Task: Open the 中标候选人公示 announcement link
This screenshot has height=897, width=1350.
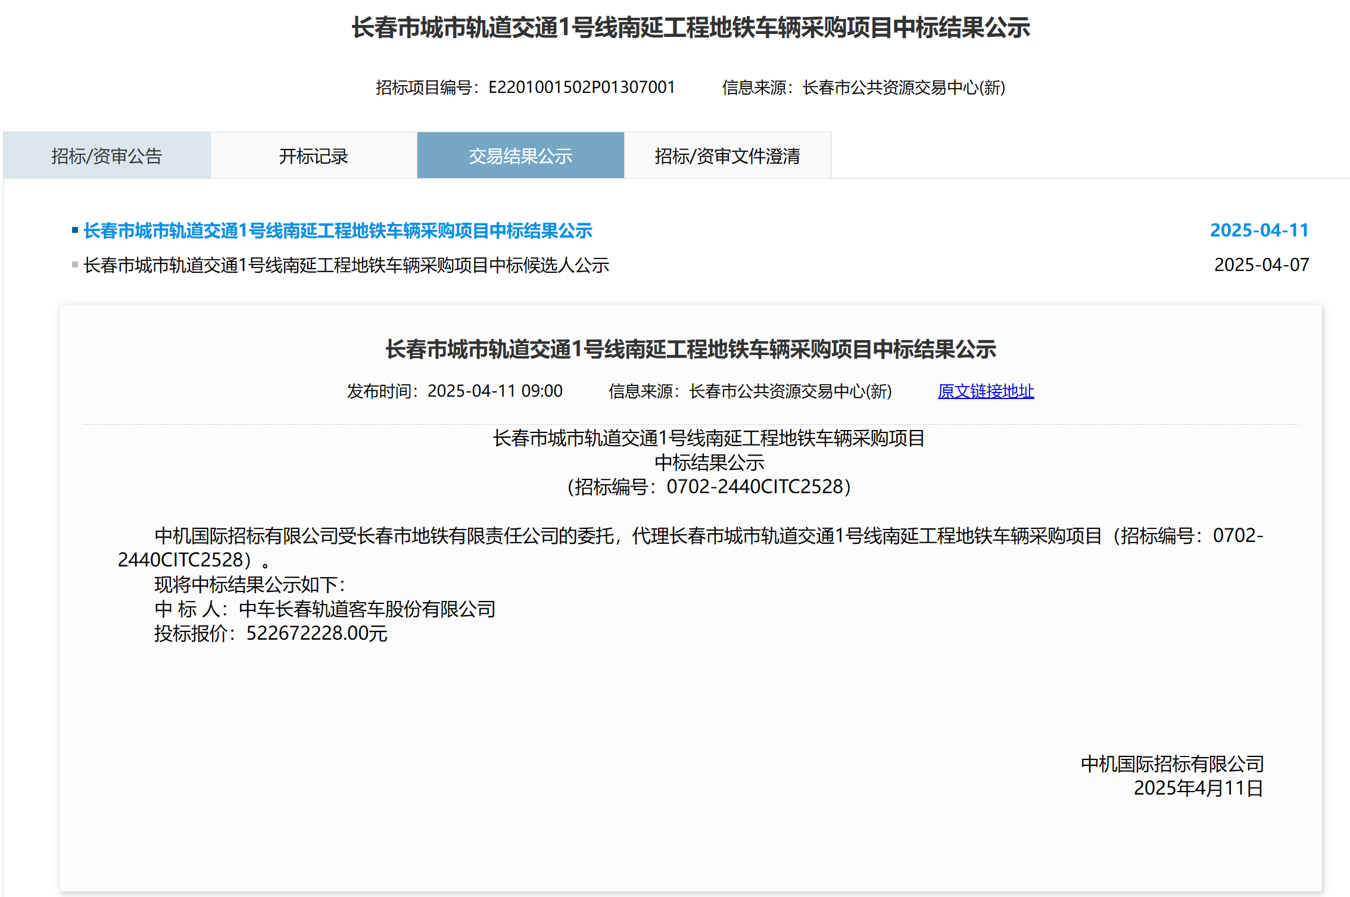Action: pyautogui.click(x=347, y=265)
